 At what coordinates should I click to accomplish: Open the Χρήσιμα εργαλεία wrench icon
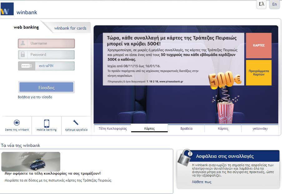76,123
